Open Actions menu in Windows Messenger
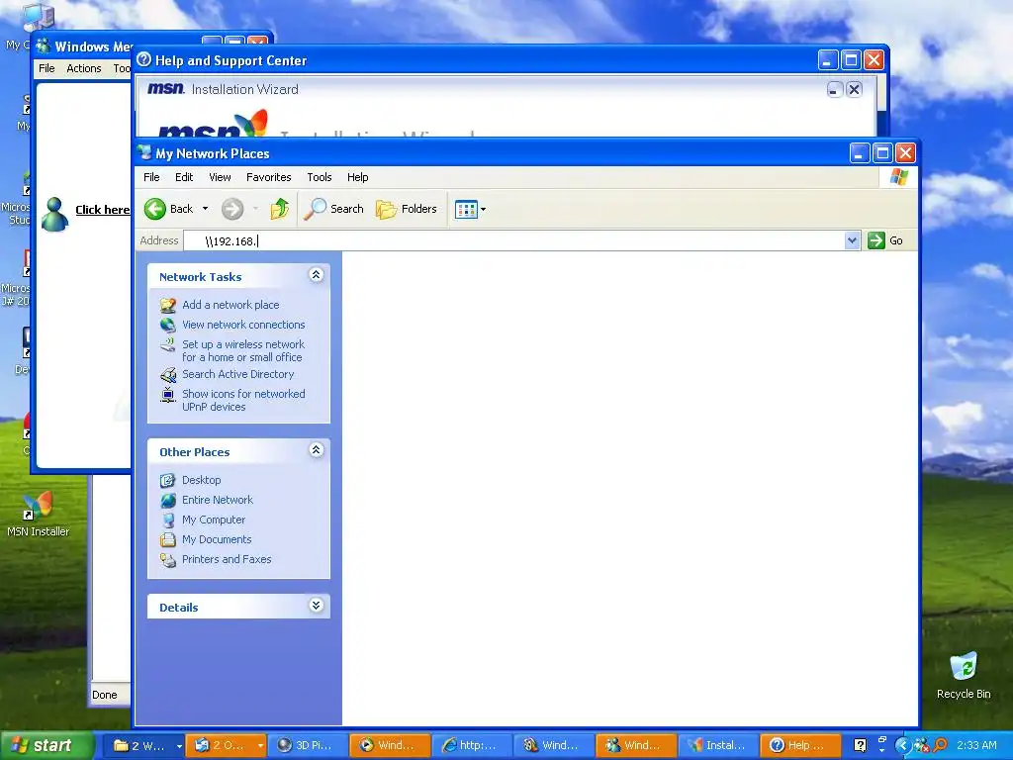1013x760 pixels. tap(84, 68)
